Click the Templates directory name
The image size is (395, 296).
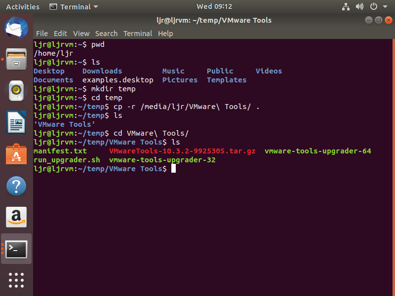[227, 80]
